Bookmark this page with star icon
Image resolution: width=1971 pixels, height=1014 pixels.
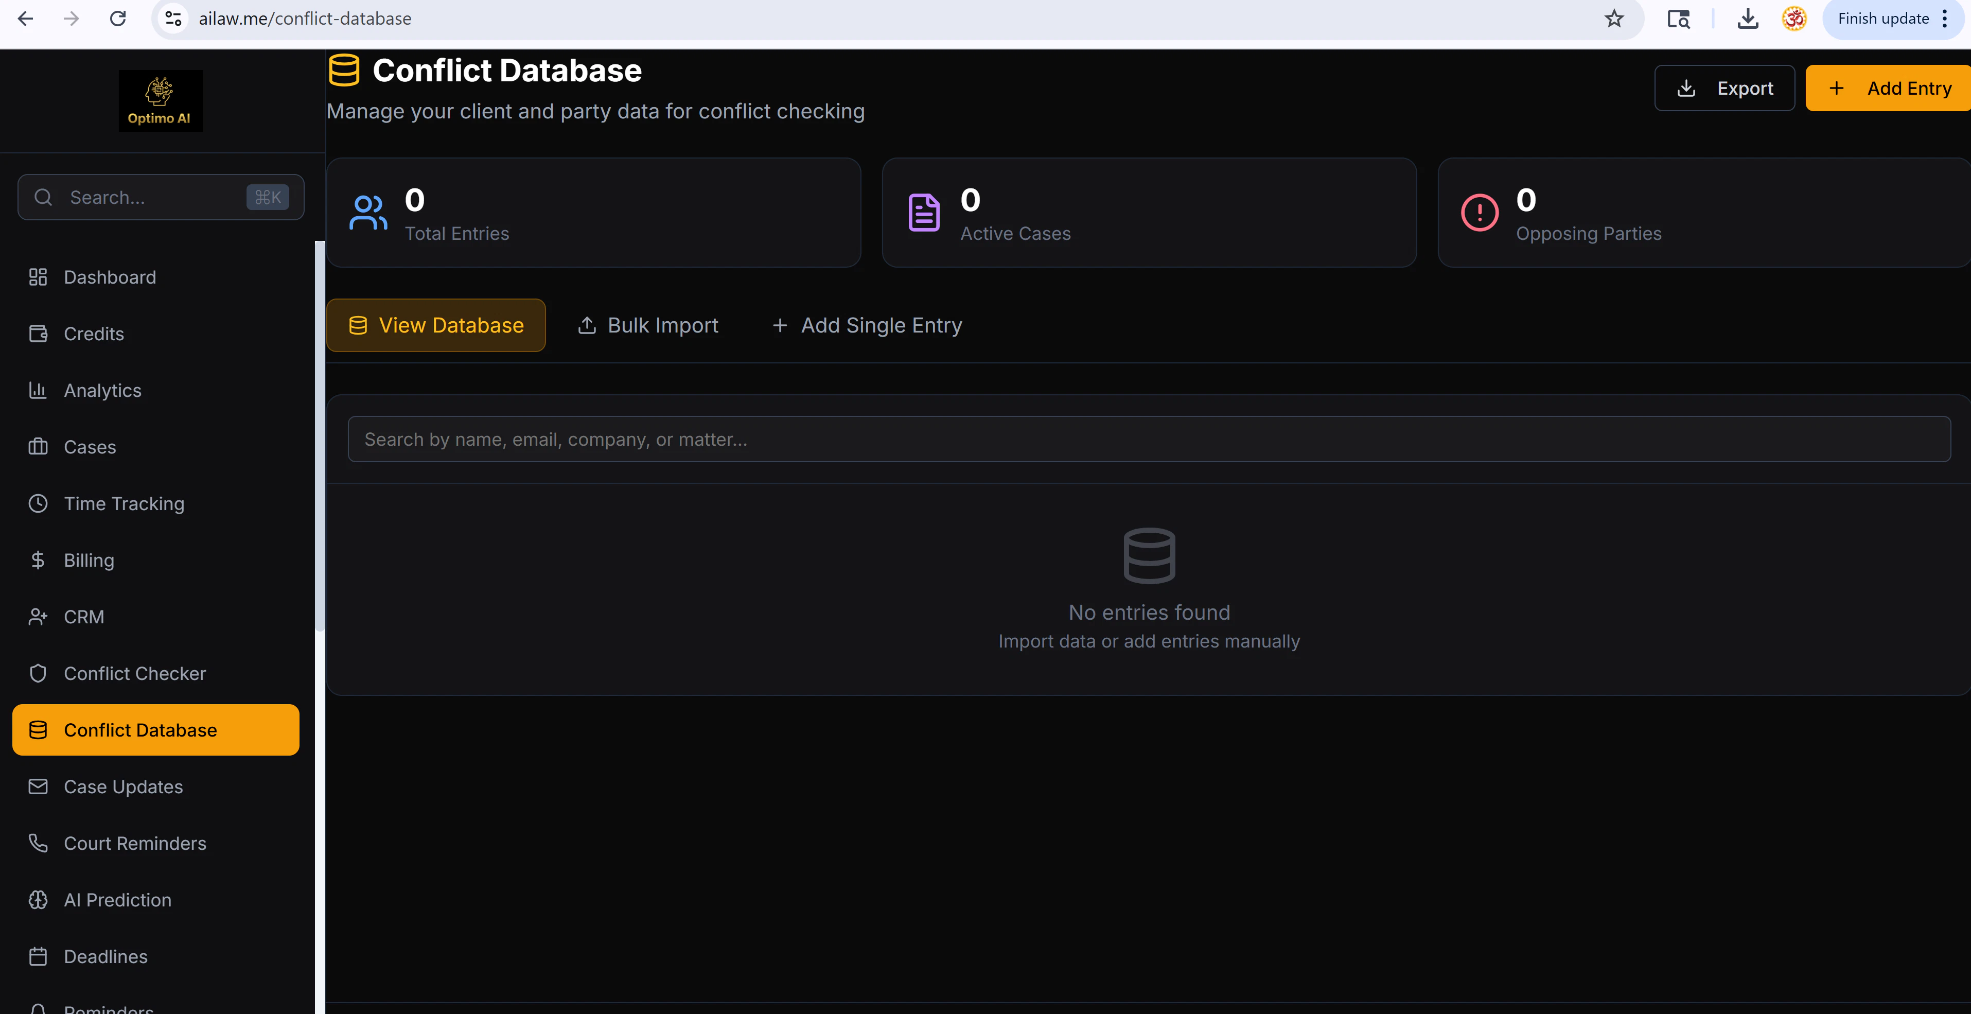pos(1614,19)
